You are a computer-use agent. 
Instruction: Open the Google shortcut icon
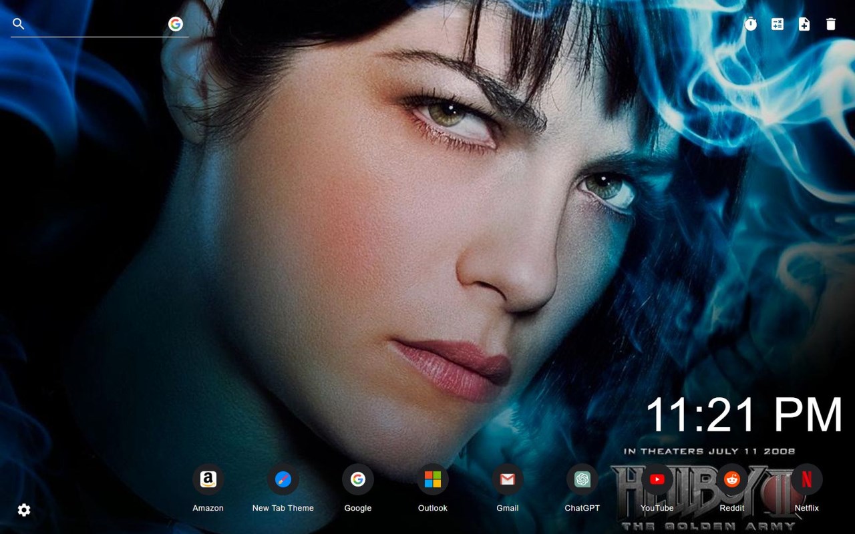[x=358, y=479]
